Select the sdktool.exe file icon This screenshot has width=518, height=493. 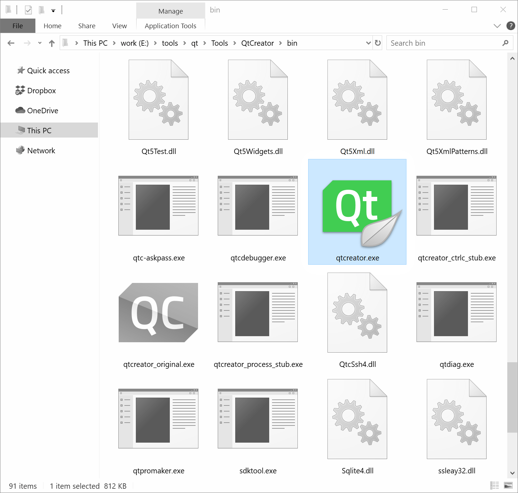click(x=257, y=419)
